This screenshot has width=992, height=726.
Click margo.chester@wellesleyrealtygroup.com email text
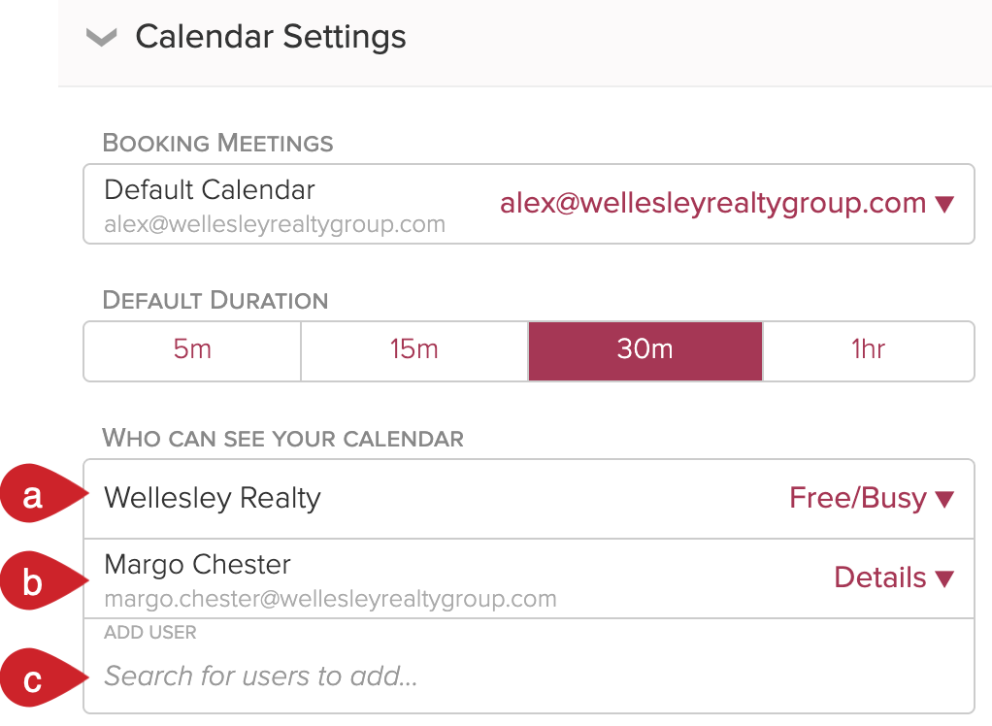pos(330,599)
